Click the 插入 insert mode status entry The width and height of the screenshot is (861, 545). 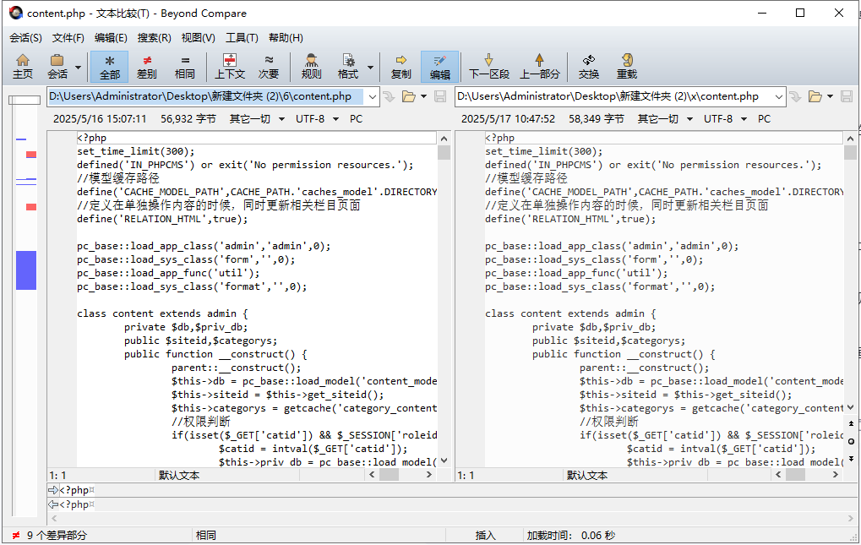pyautogui.click(x=485, y=535)
